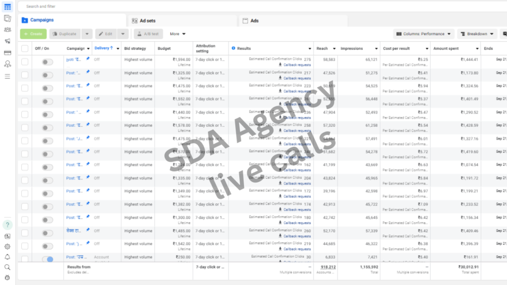This screenshot has height=285, width=507.
Task: Open the settings gear in left sidebar
Action: pyautogui.click(x=7, y=246)
